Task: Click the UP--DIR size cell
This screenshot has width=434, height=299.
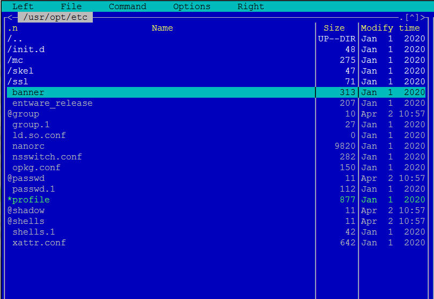Action: click(x=337, y=39)
